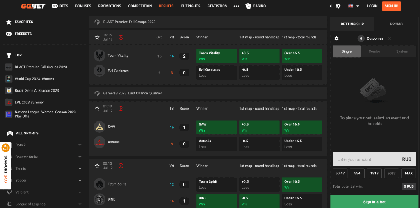Click the SIGN UP button
The image size is (420, 208).
coord(391,6)
